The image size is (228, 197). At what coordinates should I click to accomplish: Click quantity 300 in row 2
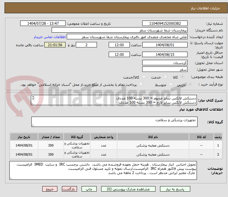tap(51, 154)
